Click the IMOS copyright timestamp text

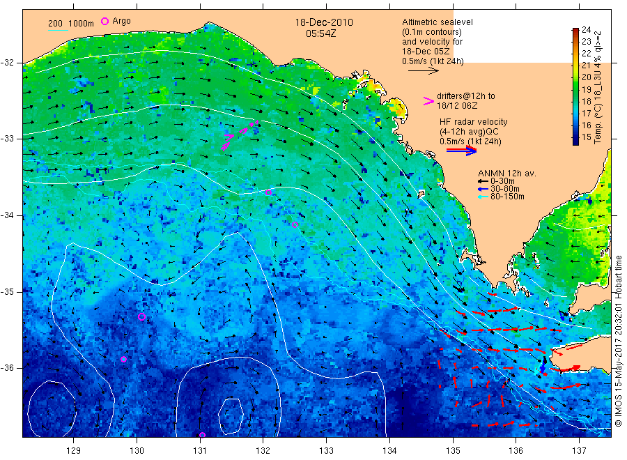tap(619, 341)
